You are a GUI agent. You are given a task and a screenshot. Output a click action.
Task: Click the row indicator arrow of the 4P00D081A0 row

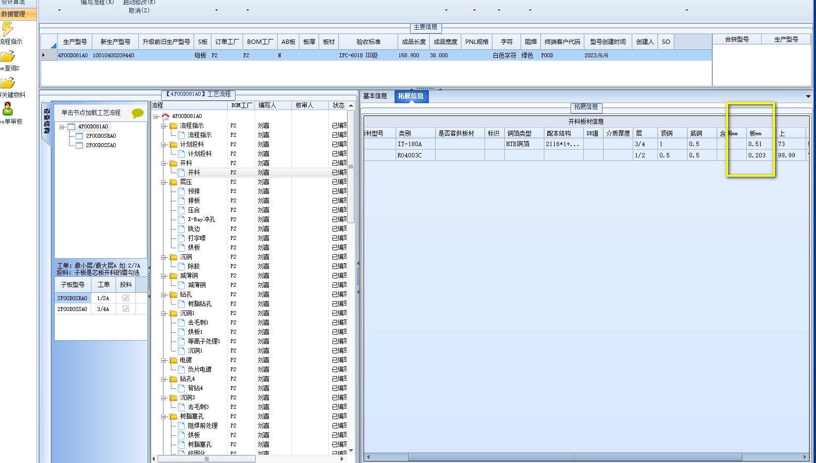[x=43, y=55]
